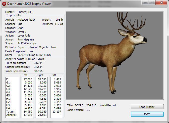Select the FINAL SCORE value 234.716
The height and width of the screenshot is (123, 169).
point(91,105)
